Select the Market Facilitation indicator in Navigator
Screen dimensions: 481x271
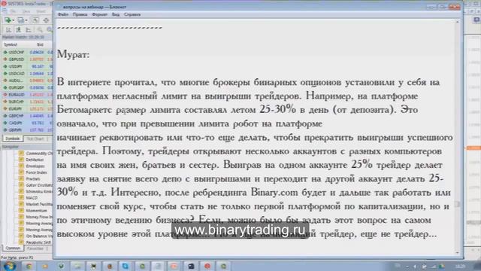[39, 204]
